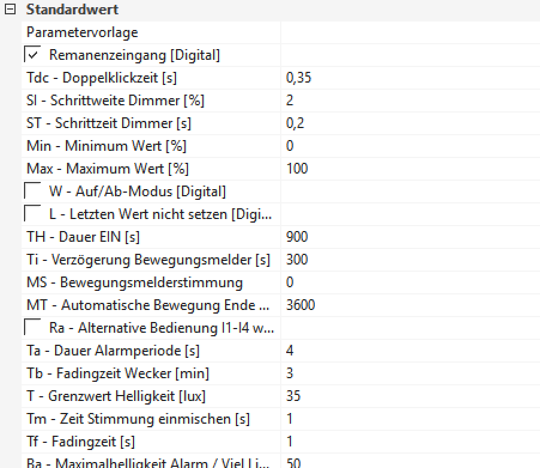Tick the L - Letzten Wert nicht setzen checkbox

[x=32, y=214]
